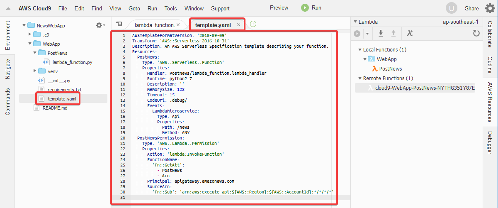Click the lambda_function.py file icon
The height and width of the screenshot is (208, 498).
click(x=46, y=62)
